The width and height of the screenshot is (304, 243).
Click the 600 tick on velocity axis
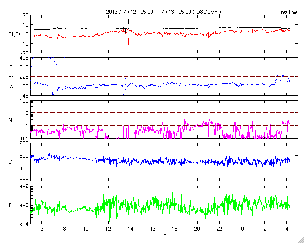click(23, 144)
